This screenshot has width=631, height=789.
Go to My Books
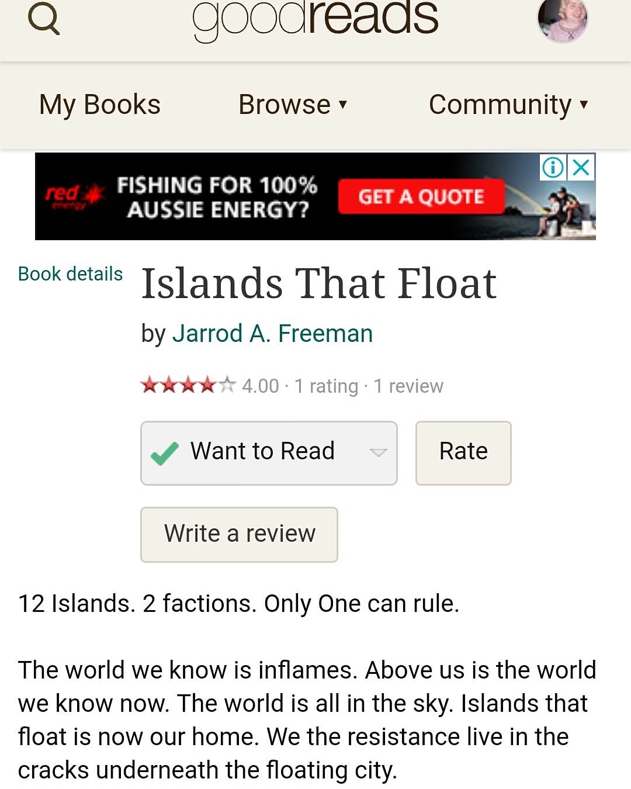100,105
